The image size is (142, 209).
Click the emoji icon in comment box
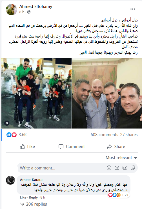click(x=109, y=168)
